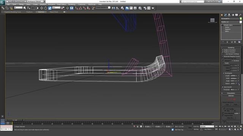Open the Create command panel tab

click(x=222, y=15)
